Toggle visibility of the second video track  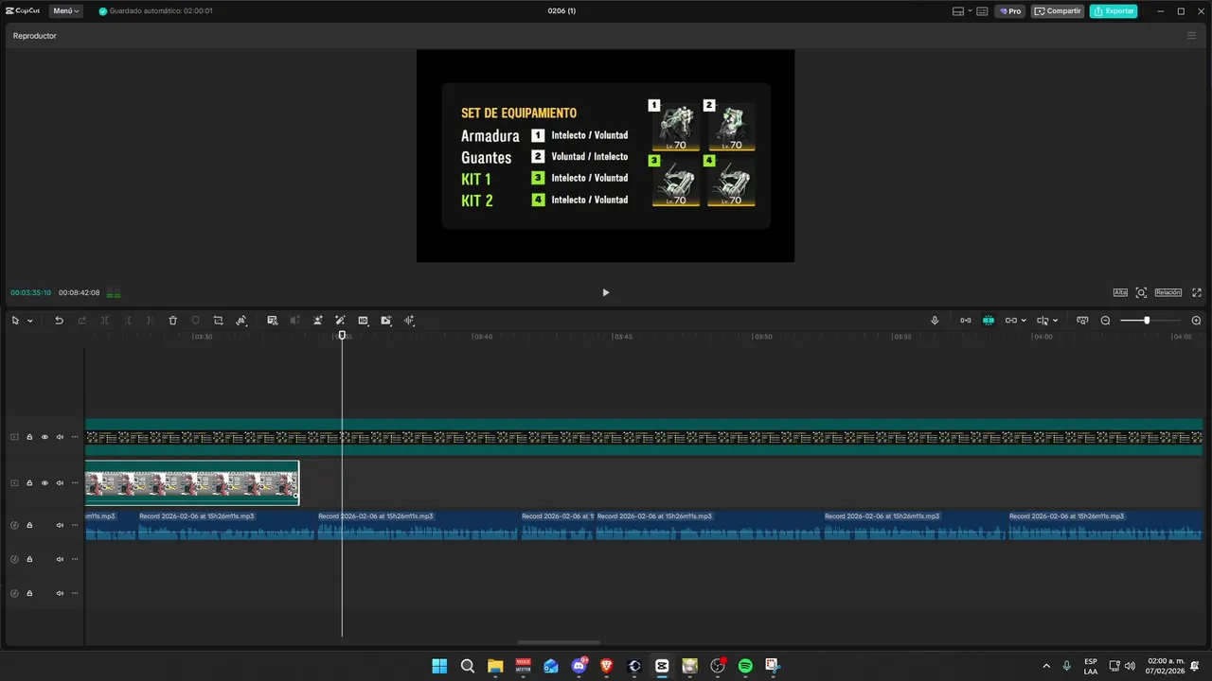click(x=45, y=483)
